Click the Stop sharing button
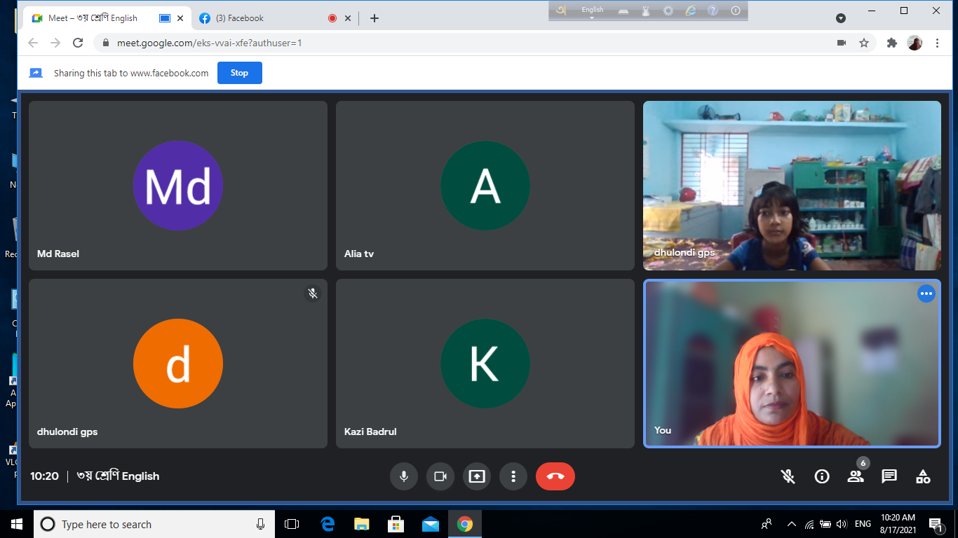 point(240,73)
